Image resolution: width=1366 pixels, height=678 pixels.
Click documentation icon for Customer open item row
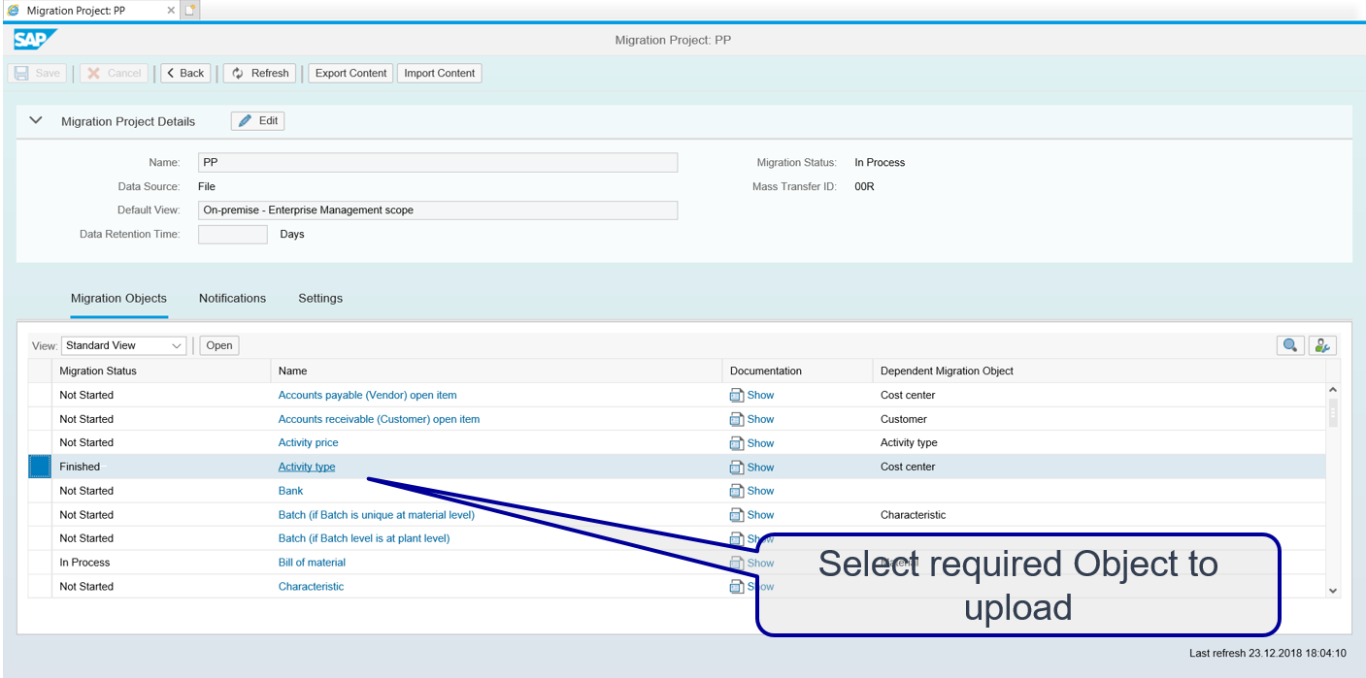tap(737, 420)
